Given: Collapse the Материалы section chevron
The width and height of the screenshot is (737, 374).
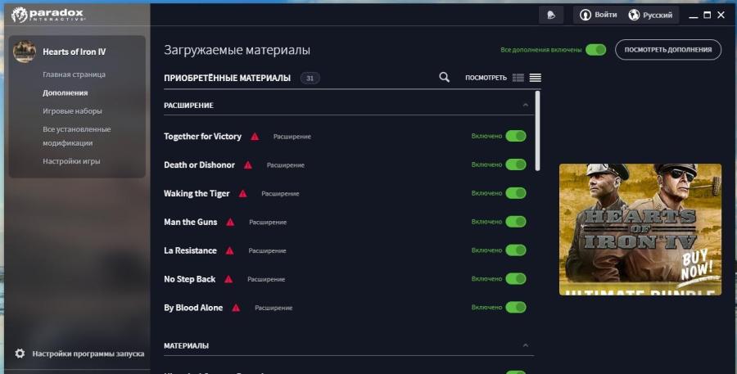Looking at the screenshot, I should click(525, 345).
